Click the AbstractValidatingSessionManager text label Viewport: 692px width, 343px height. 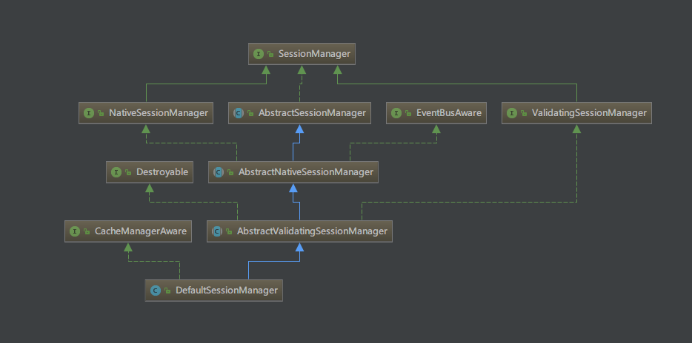tap(312, 231)
